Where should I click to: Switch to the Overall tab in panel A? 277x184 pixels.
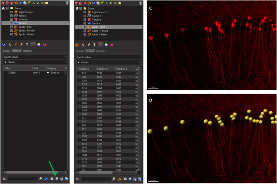coord(7,51)
